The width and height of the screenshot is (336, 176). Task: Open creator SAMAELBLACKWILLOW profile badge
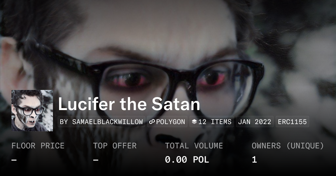pos(101,122)
